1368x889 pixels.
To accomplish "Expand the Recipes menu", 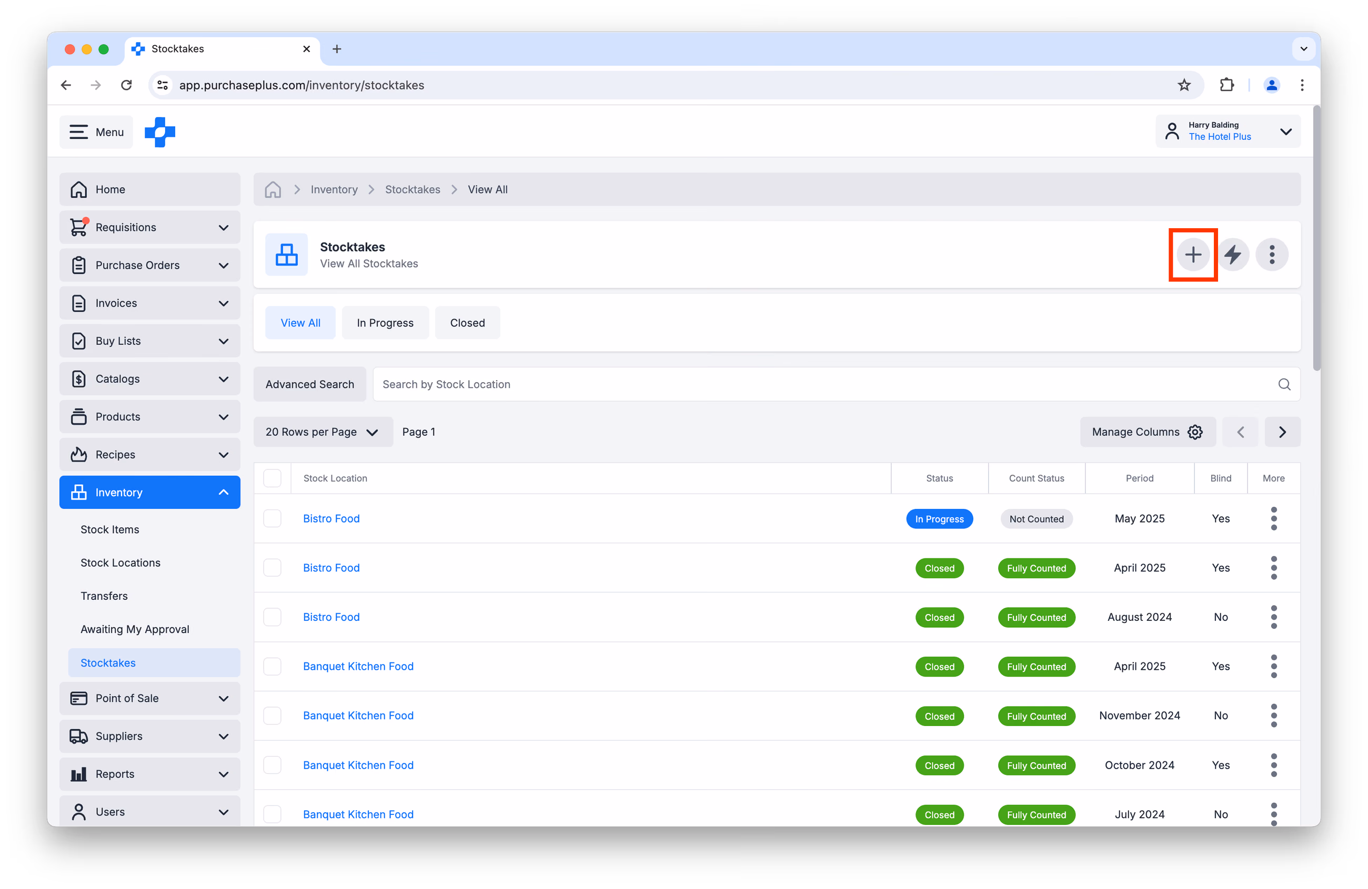I will click(149, 455).
